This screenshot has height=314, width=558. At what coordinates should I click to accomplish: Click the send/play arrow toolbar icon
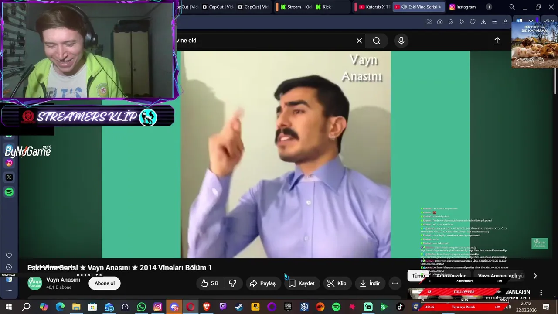coord(462,22)
